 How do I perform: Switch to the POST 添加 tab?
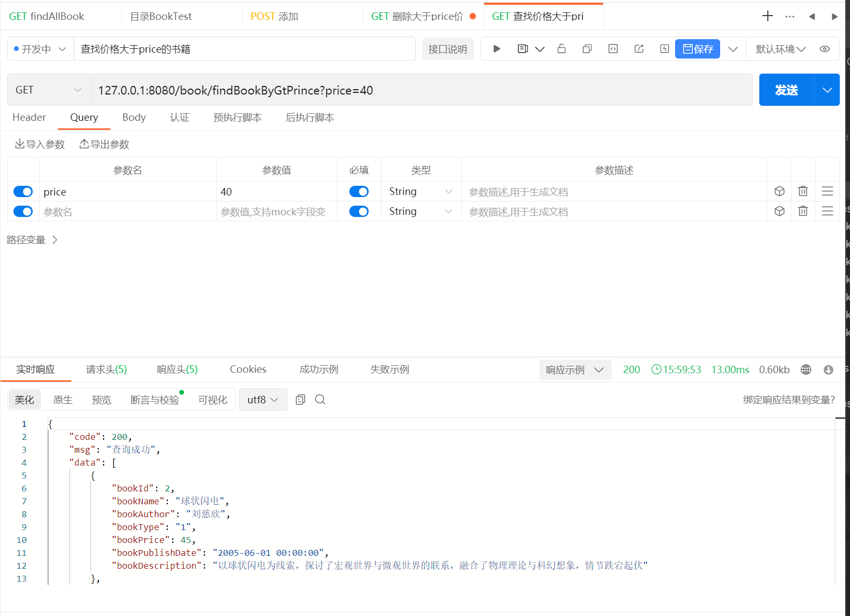(x=274, y=16)
